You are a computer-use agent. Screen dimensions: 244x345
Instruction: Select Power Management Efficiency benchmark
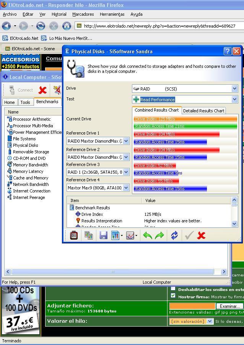coord(37,132)
